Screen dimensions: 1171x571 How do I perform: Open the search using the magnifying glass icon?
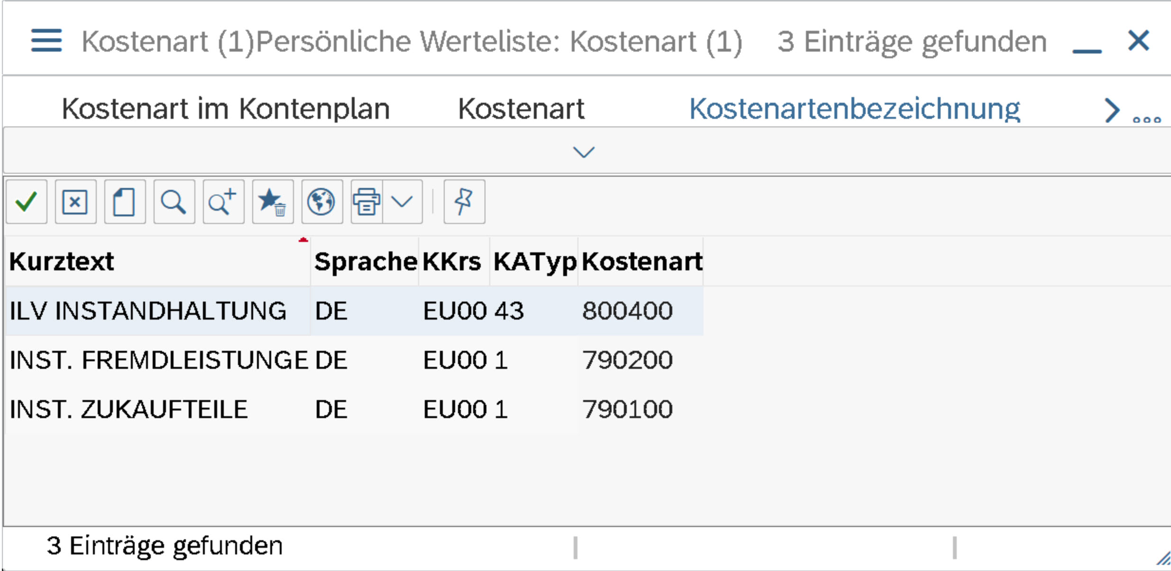[174, 203]
